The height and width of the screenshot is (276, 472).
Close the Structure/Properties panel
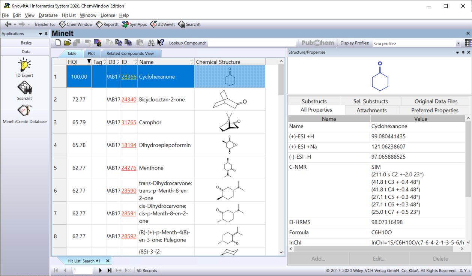468,52
